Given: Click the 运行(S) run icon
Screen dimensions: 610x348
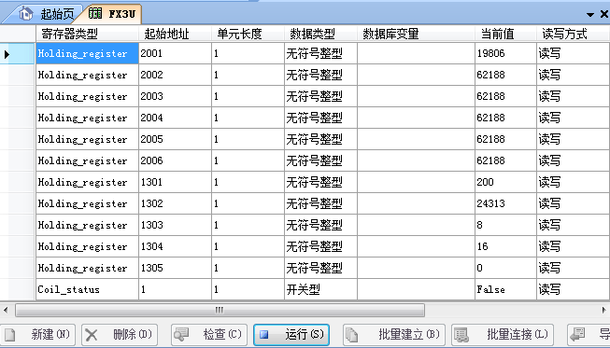Looking at the screenshot, I should (x=264, y=334).
